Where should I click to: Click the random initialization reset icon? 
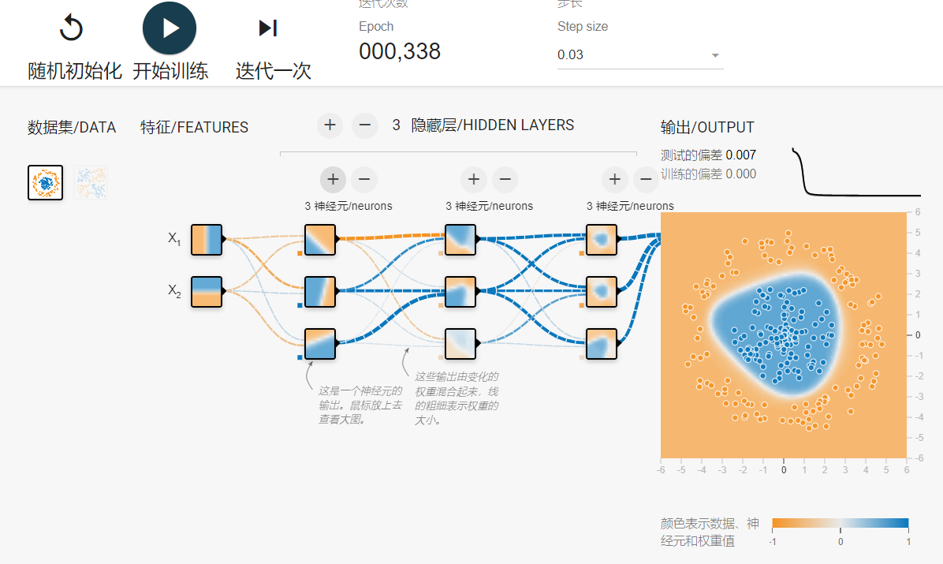pos(72,29)
